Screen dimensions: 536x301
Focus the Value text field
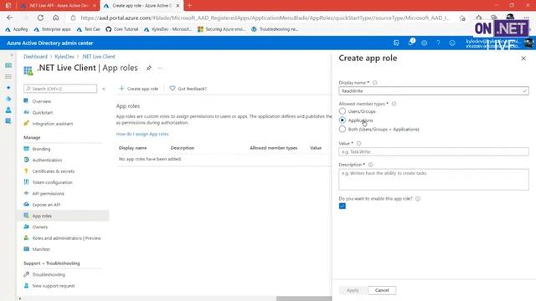434,151
